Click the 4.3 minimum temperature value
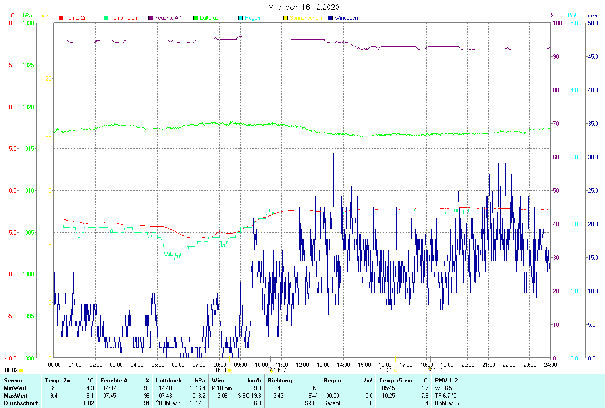The image size is (605, 408). pyautogui.click(x=91, y=388)
